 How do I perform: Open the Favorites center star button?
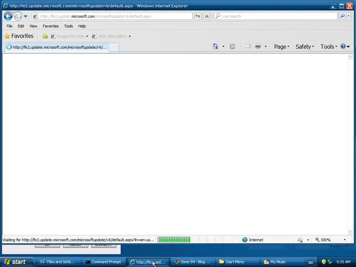[19, 36]
